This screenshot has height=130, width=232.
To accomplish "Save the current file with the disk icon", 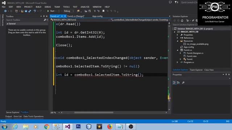I will click(x=26, y=11).
